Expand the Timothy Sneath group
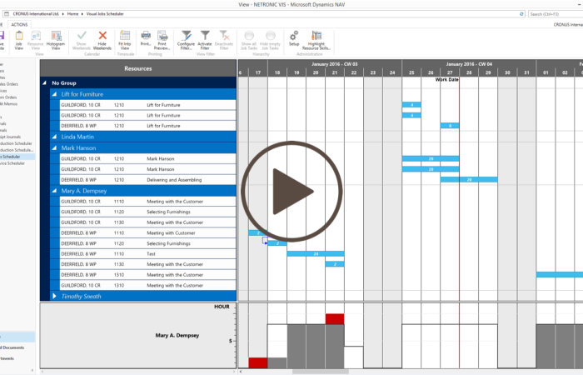This screenshot has height=375, width=583. (x=54, y=296)
